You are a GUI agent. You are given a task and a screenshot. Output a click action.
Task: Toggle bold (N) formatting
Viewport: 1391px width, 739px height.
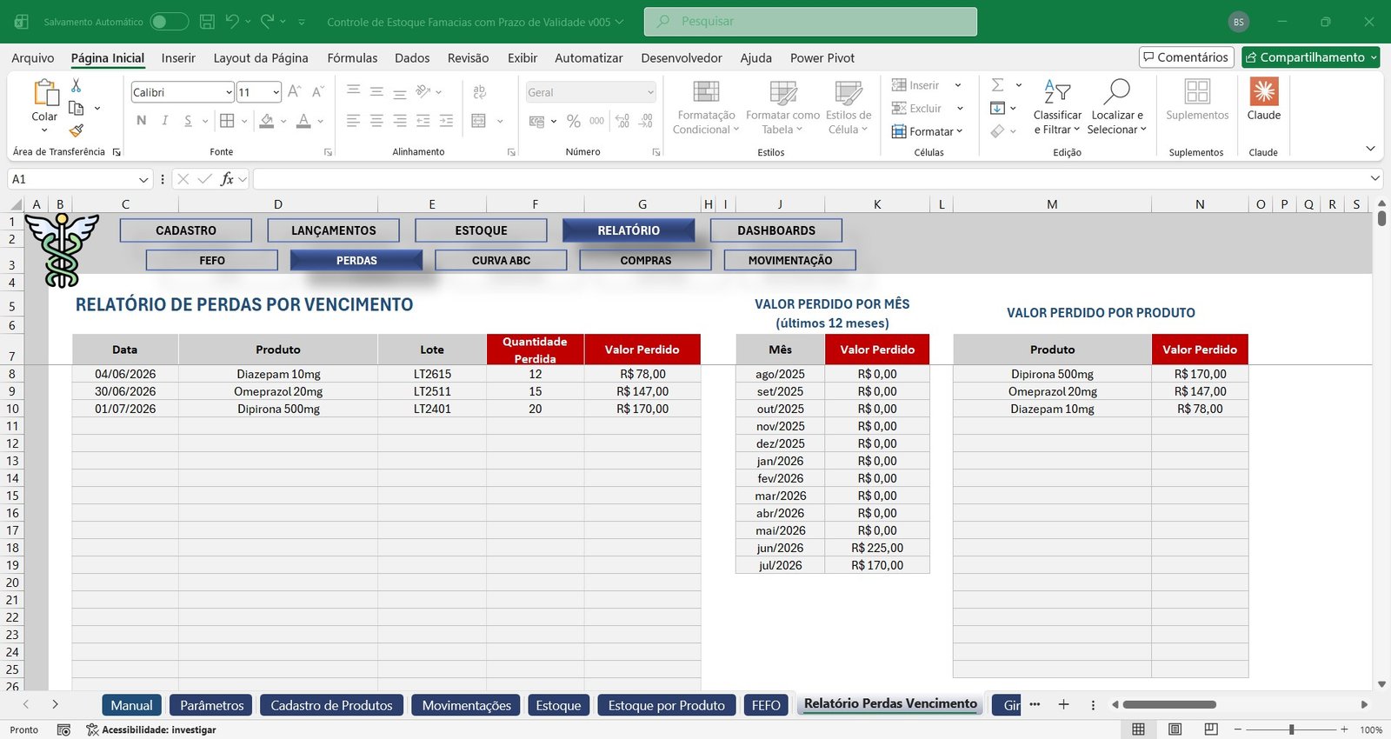[142, 121]
